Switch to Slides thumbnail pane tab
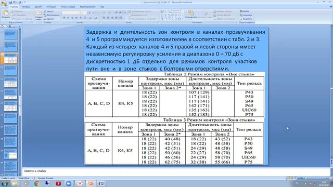333x187 pixels. 3,26
